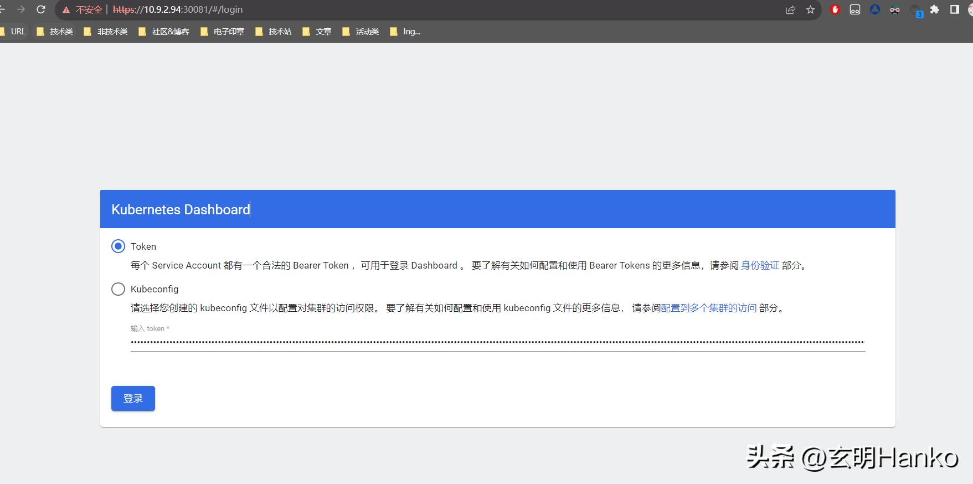Reload the dashboard login page
Image resolution: width=973 pixels, height=484 pixels.
coord(41,9)
